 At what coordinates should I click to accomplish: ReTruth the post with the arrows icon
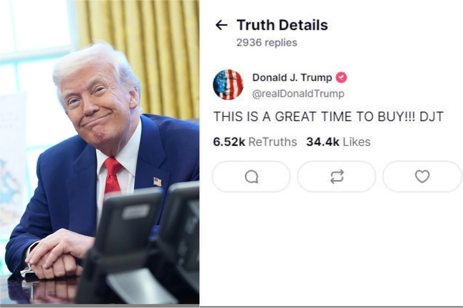(337, 177)
